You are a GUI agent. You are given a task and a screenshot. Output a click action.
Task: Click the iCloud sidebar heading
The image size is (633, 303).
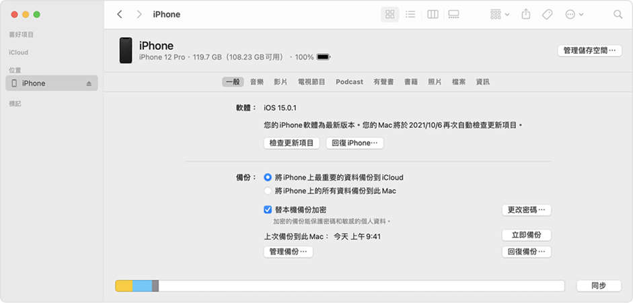19,53
